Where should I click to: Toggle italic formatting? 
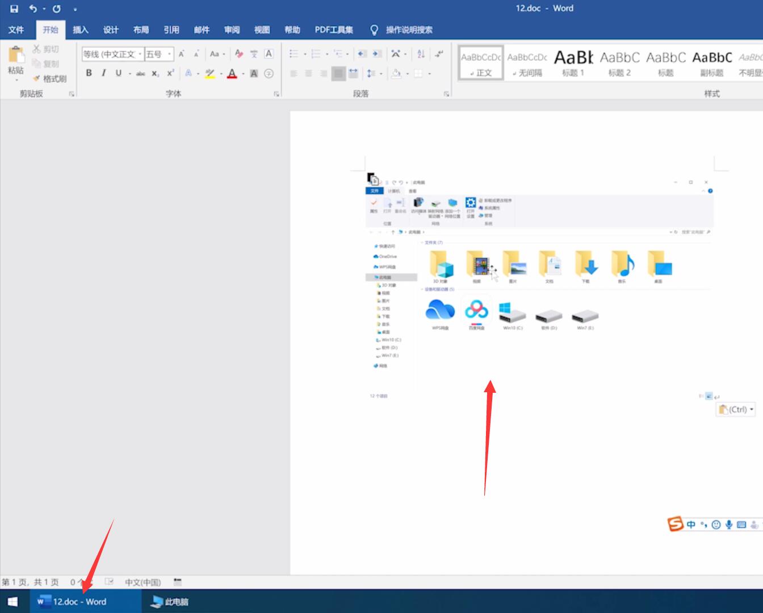point(103,73)
